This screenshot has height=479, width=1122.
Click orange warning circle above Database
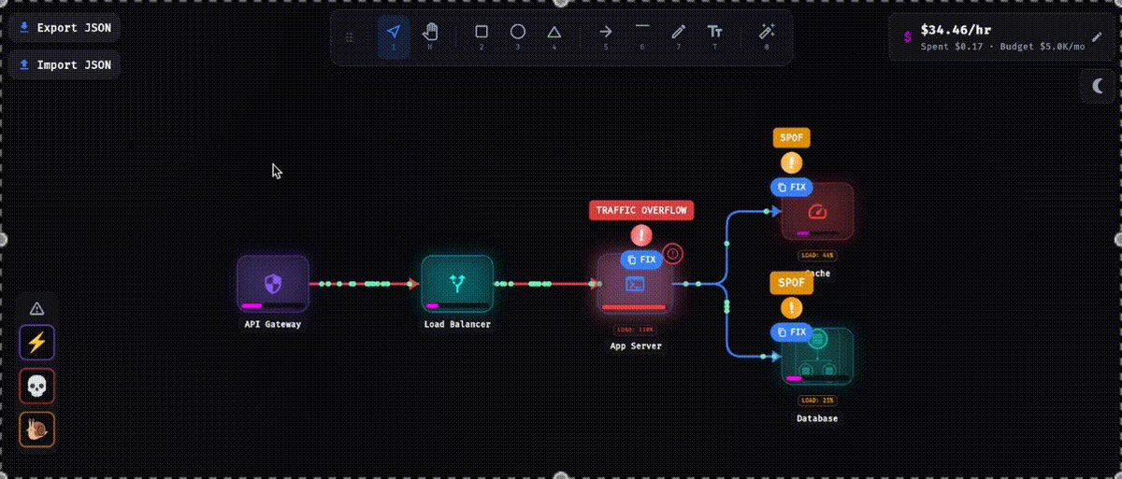click(791, 308)
